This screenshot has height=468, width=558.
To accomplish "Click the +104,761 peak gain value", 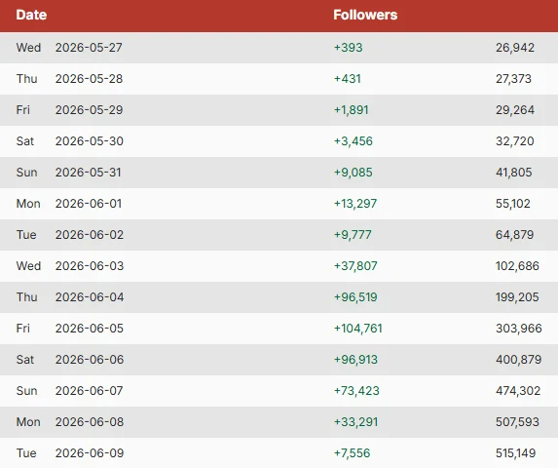I will 357,329.
